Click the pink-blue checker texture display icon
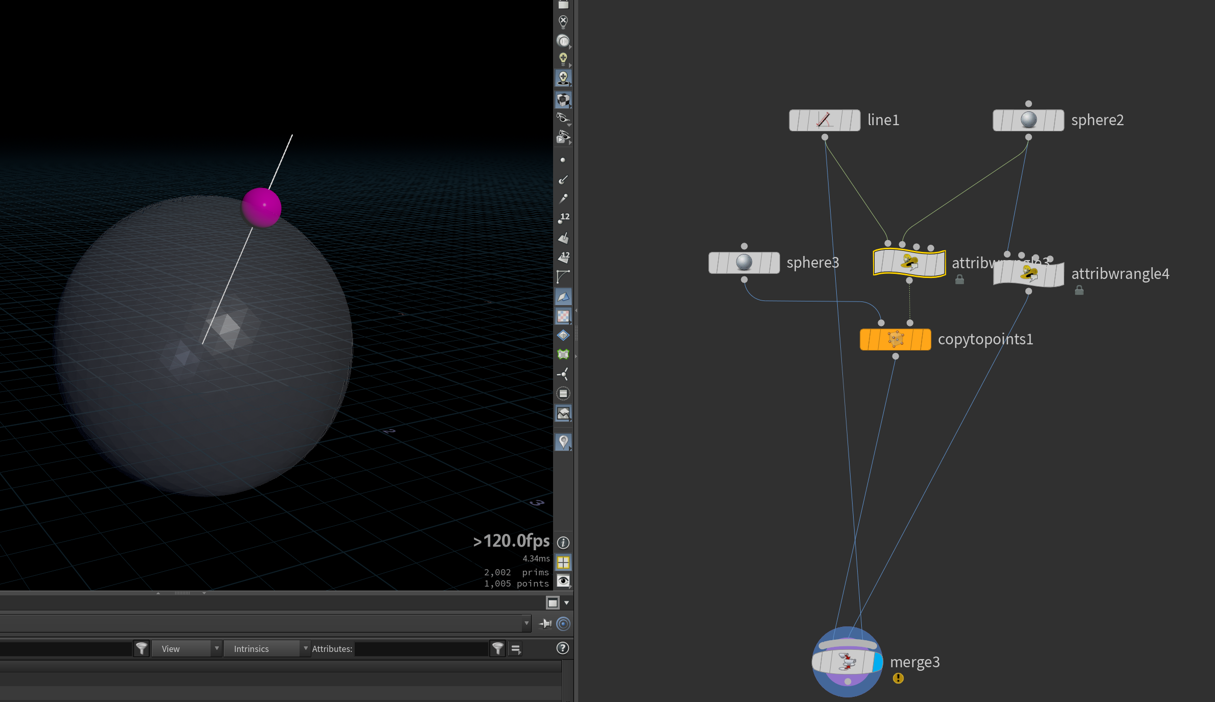The width and height of the screenshot is (1215, 702). point(563,316)
